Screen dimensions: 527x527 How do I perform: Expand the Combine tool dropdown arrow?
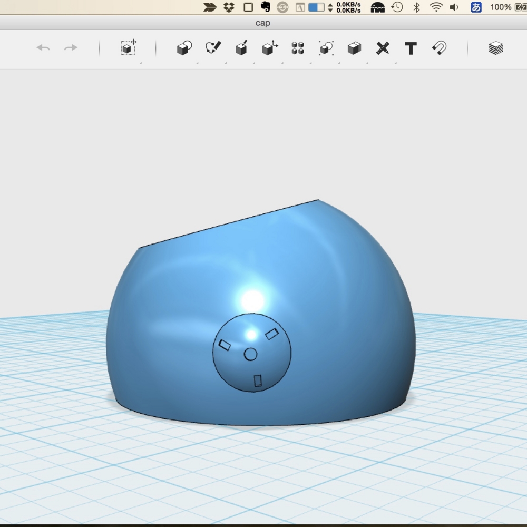click(x=367, y=63)
